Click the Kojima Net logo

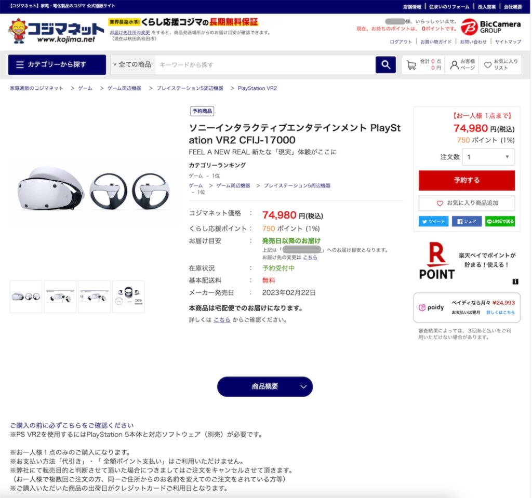point(56,31)
